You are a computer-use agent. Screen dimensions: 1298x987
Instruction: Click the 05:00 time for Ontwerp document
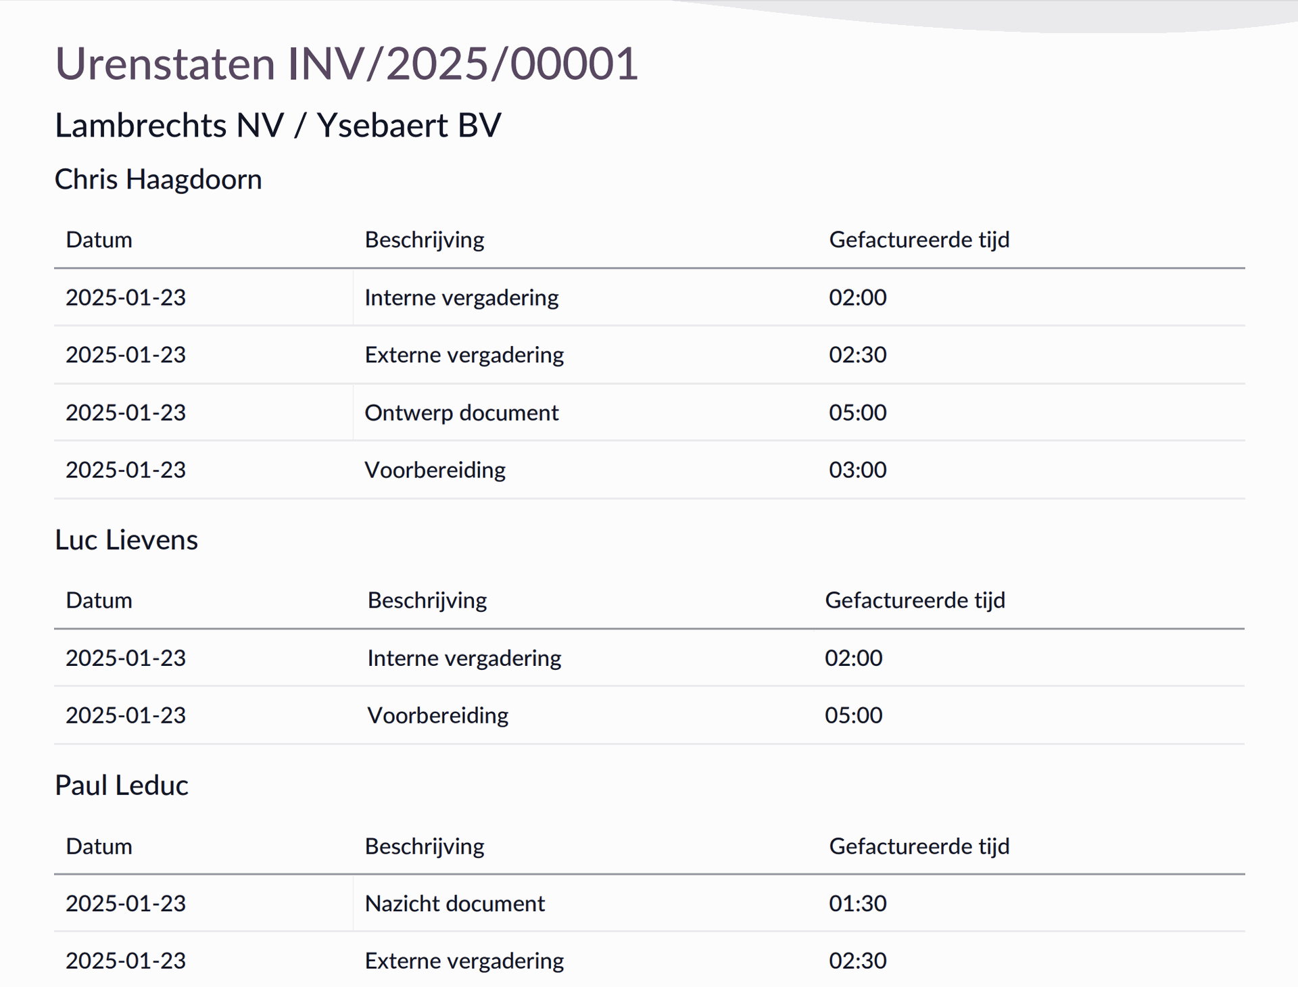[x=857, y=412]
